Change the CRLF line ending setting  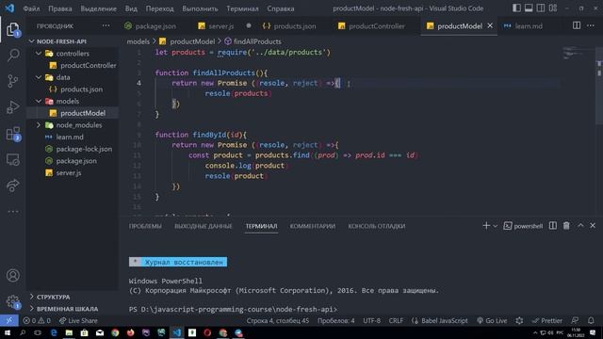point(396,320)
